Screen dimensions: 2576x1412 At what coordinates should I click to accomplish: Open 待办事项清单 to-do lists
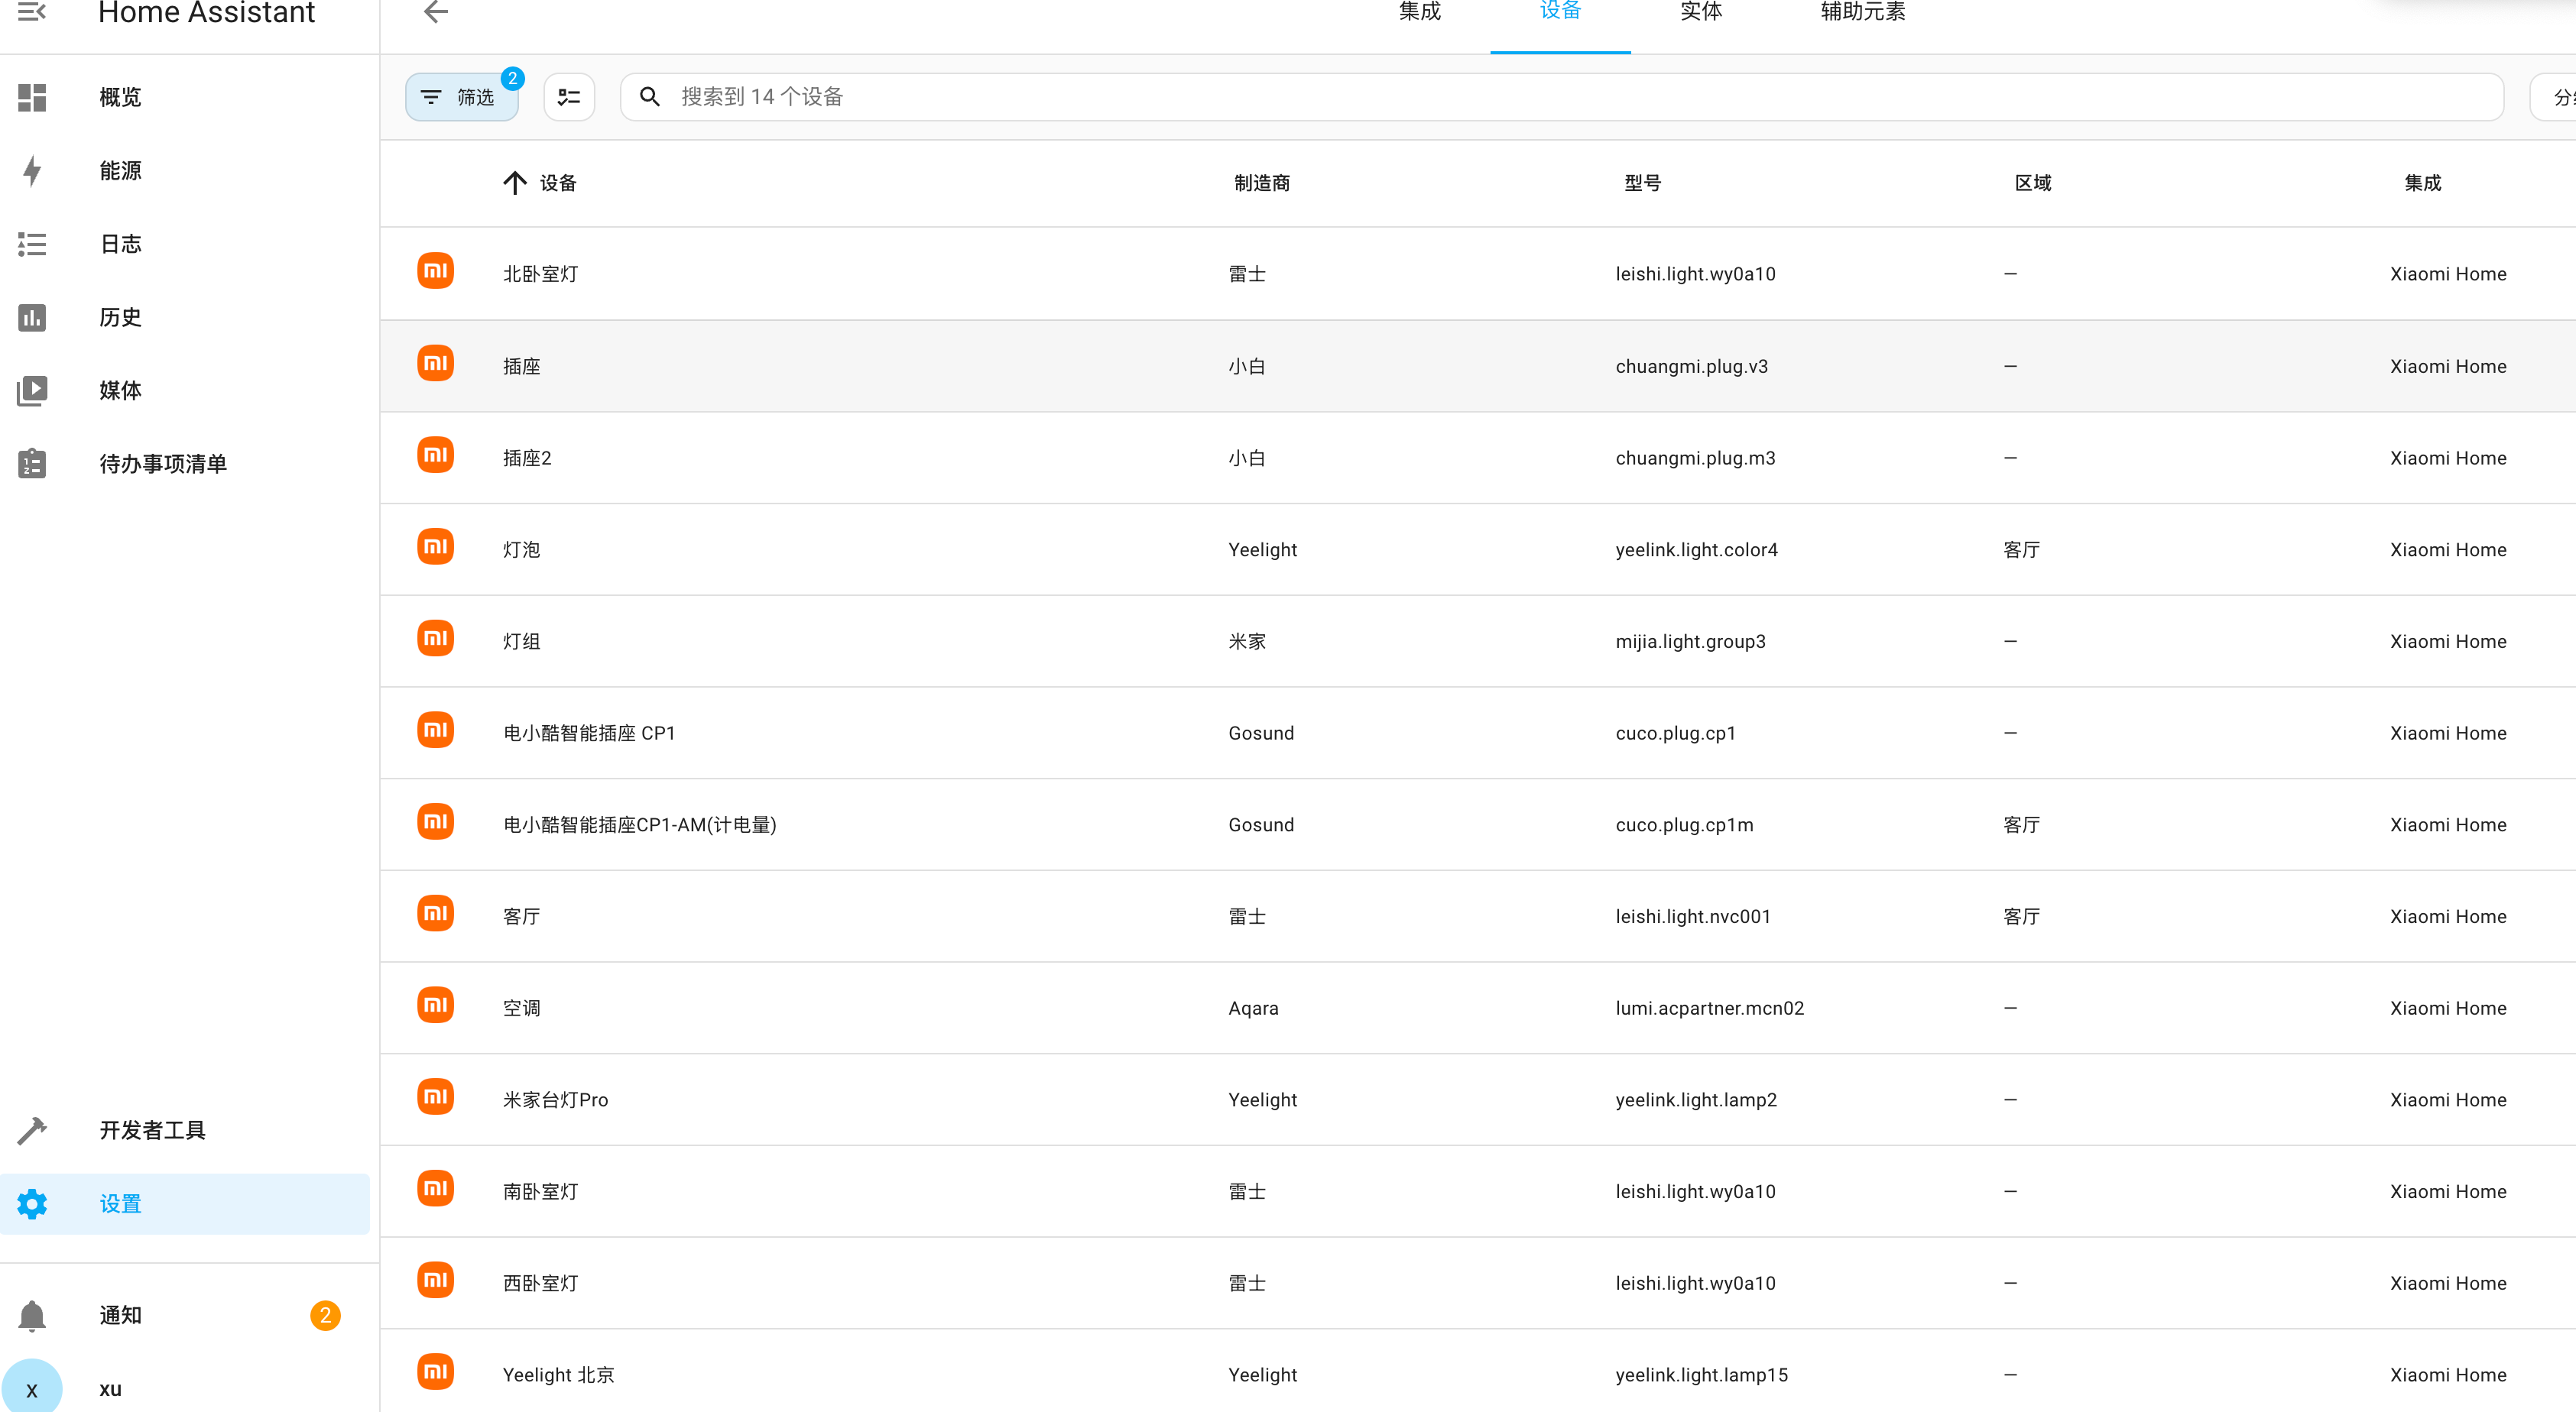point(162,464)
